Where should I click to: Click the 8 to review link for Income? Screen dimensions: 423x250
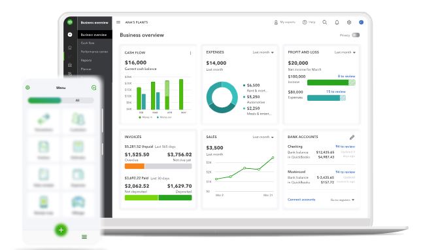pos(347,77)
